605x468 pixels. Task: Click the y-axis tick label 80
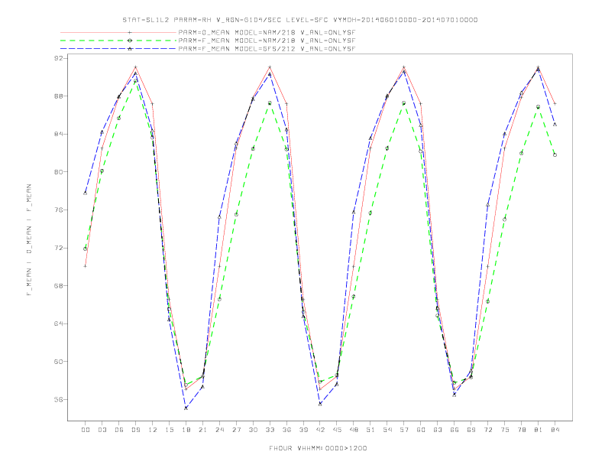59,172
